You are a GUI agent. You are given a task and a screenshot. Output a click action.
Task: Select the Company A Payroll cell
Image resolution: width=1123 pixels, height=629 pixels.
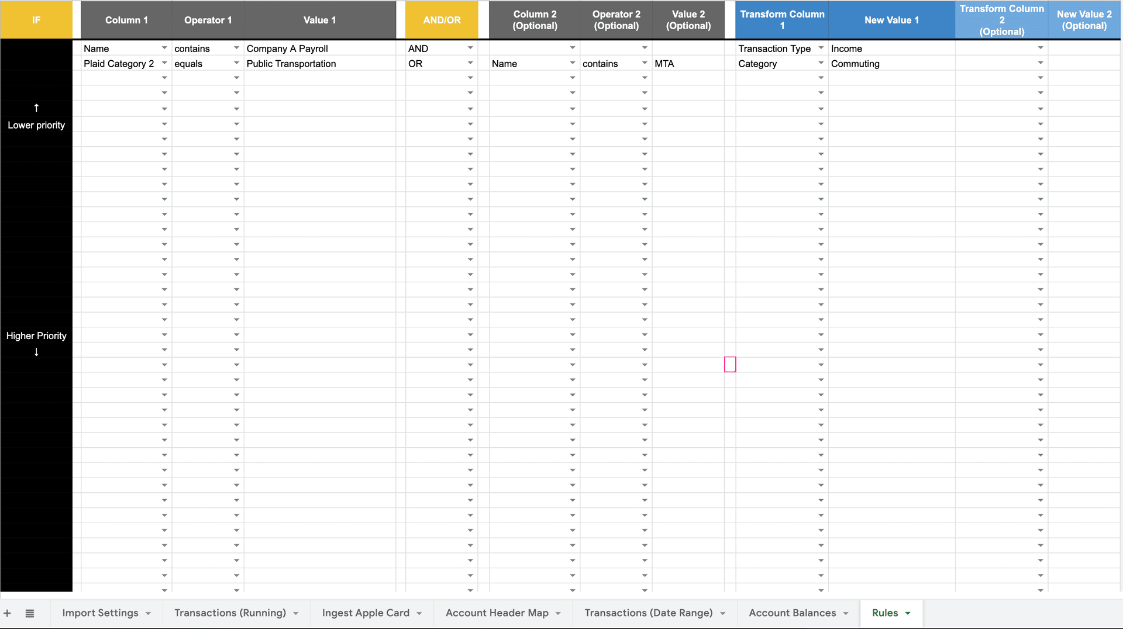coord(319,49)
